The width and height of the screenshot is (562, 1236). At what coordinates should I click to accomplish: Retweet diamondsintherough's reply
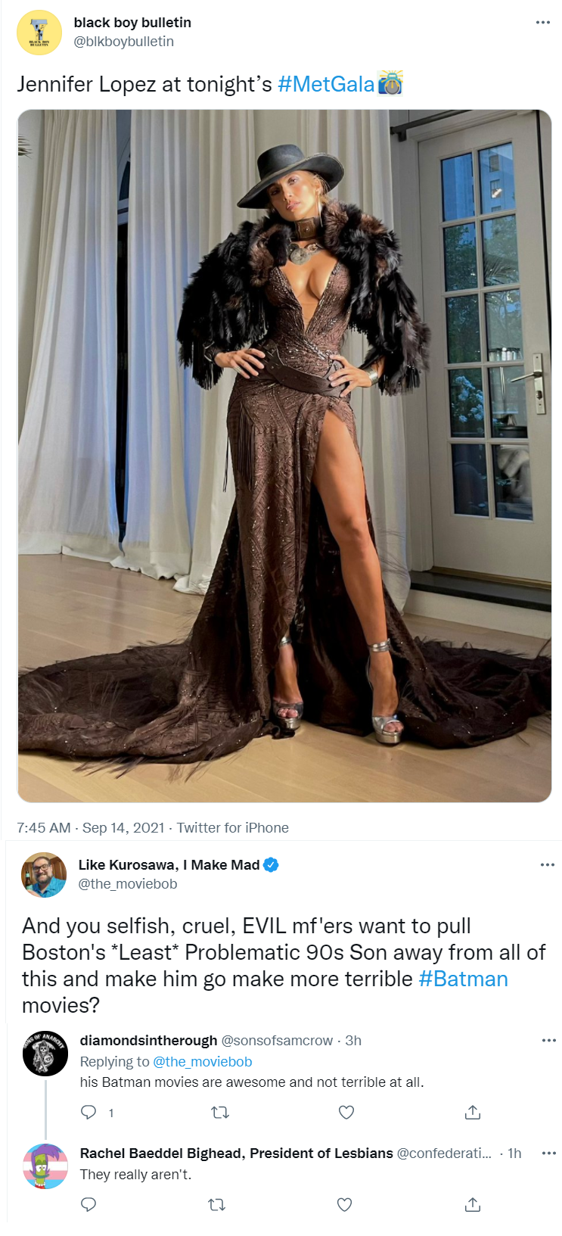click(x=219, y=1112)
